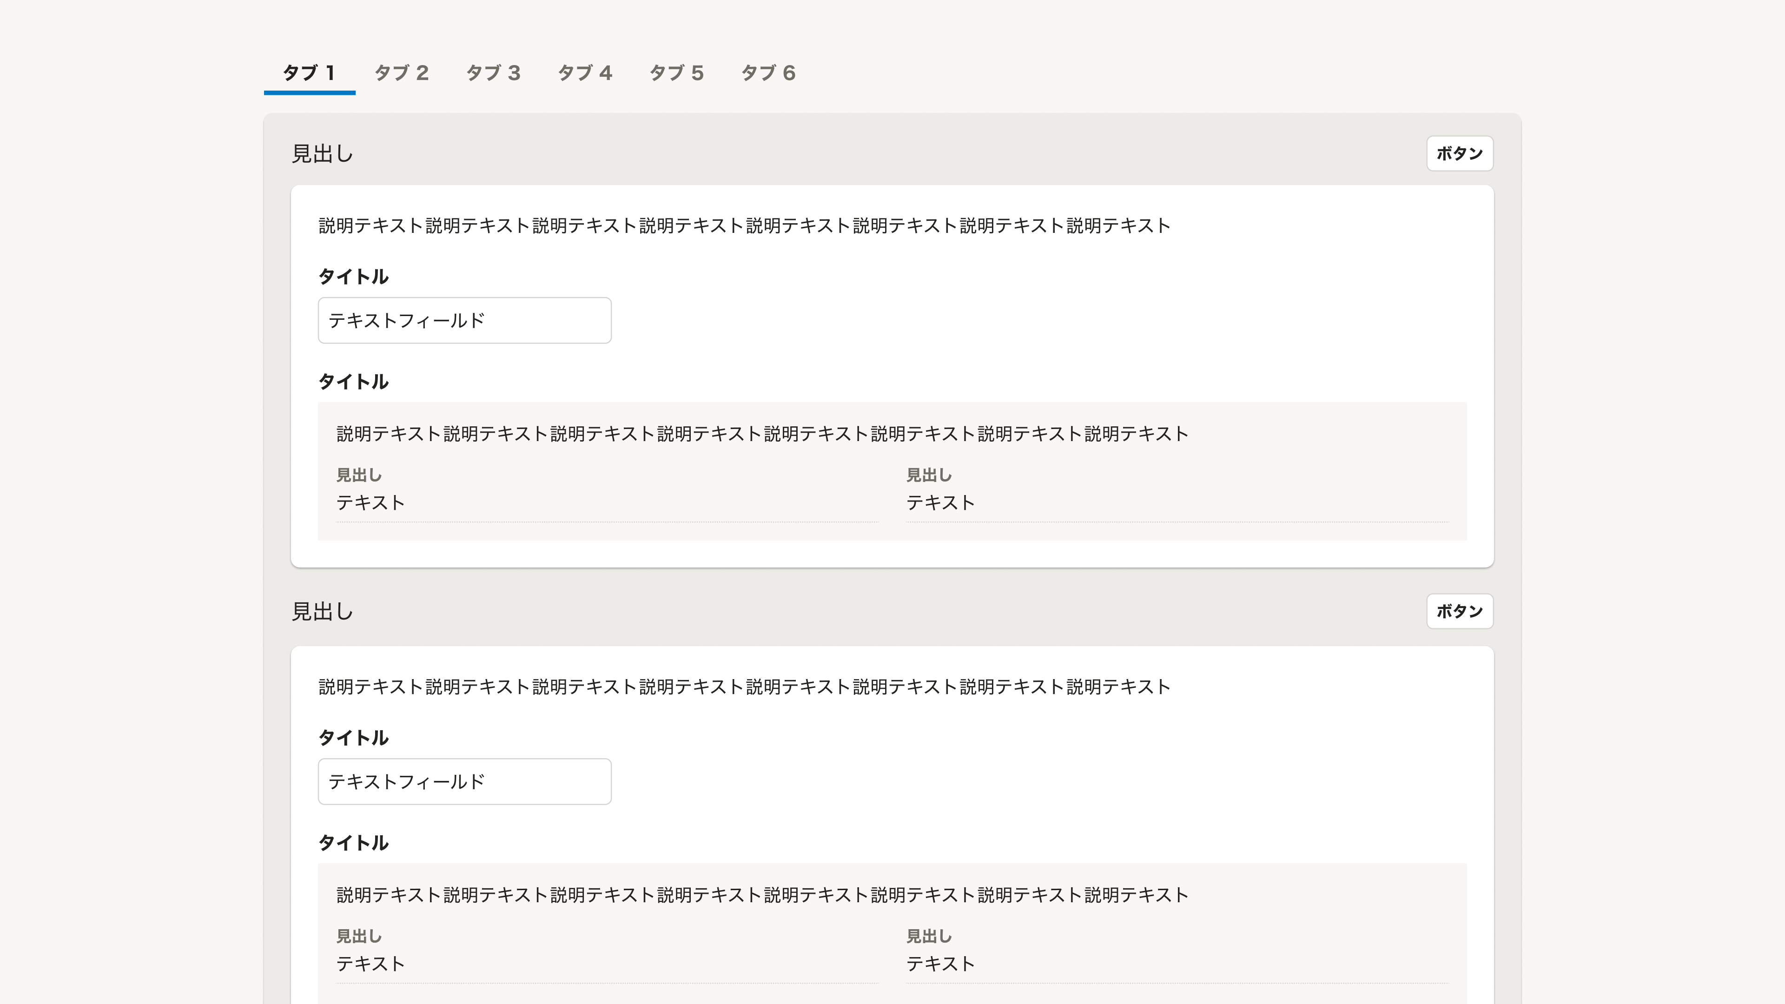The height and width of the screenshot is (1004, 1785).
Task: Click the second card's opening 説明テキスト paragraph
Action: (744, 687)
